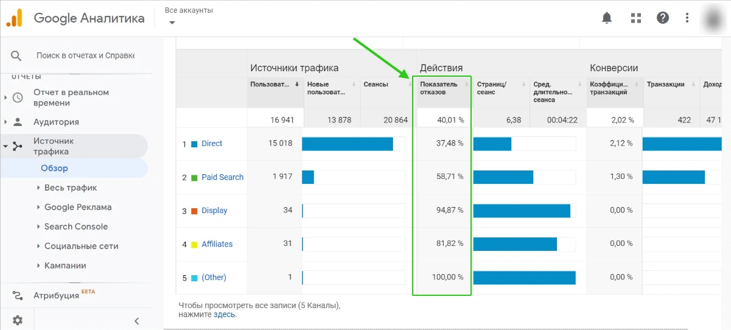Click the total users value 16 941
731x330 pixels.
[x=282, y=120]
